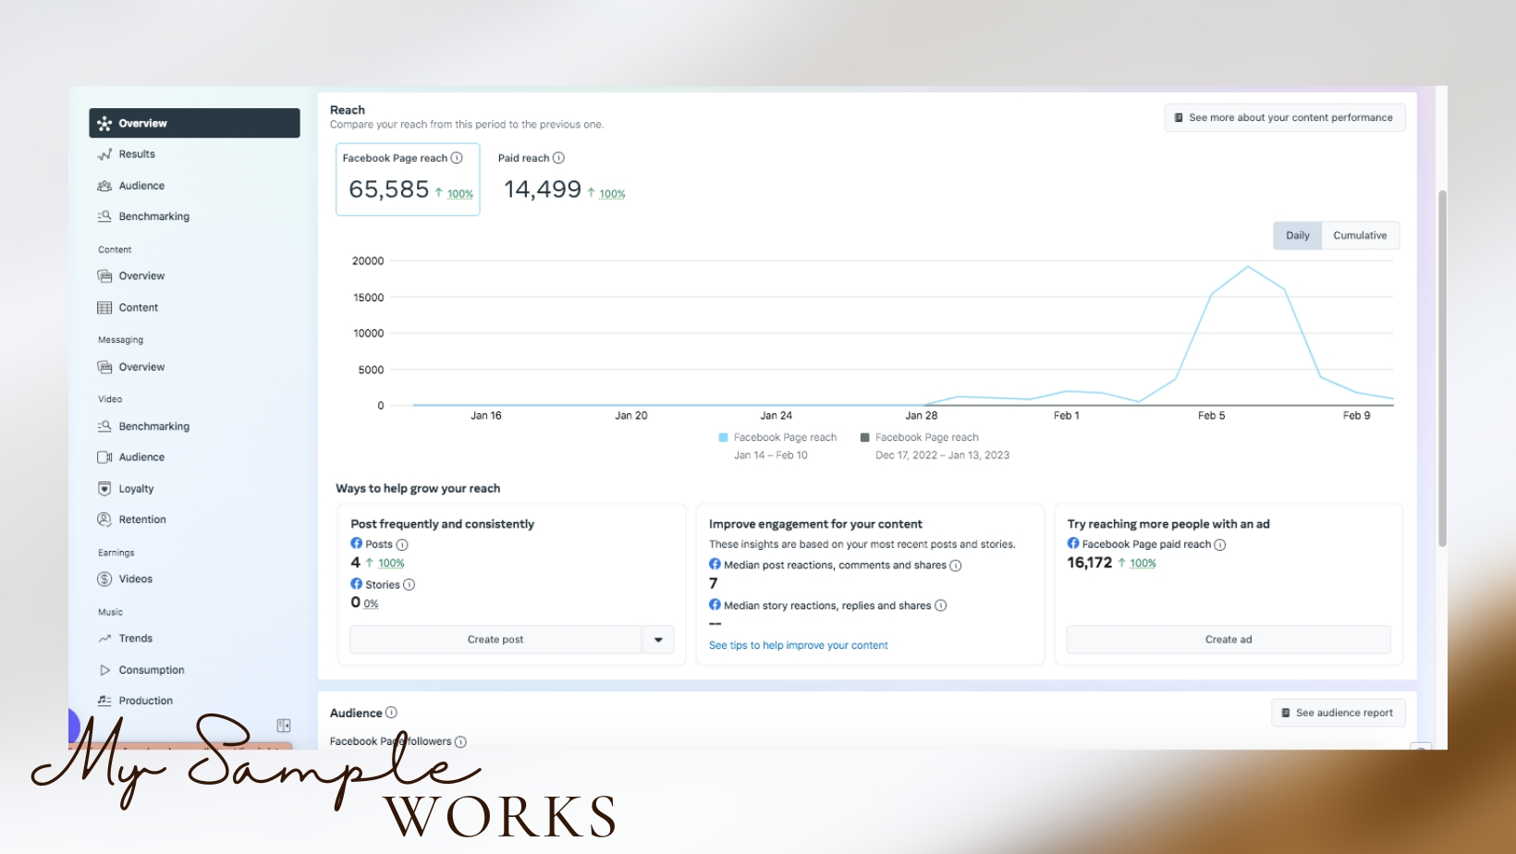Select the Overview tab highlighted in the sidebar
The height and width of the screenshot is (854, 1516).
click(194, 123)
